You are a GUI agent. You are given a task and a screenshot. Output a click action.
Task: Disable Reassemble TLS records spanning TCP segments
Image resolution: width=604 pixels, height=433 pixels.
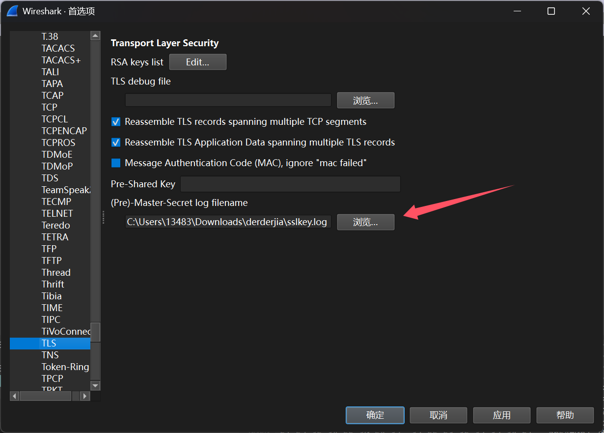tap(116, 122)
